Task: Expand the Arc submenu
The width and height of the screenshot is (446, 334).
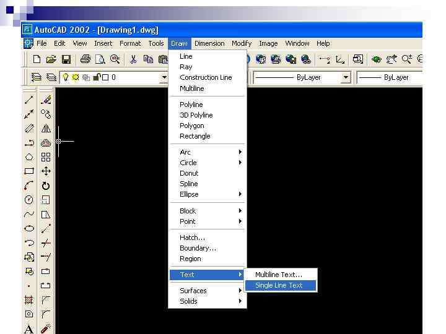Action: 207,152
